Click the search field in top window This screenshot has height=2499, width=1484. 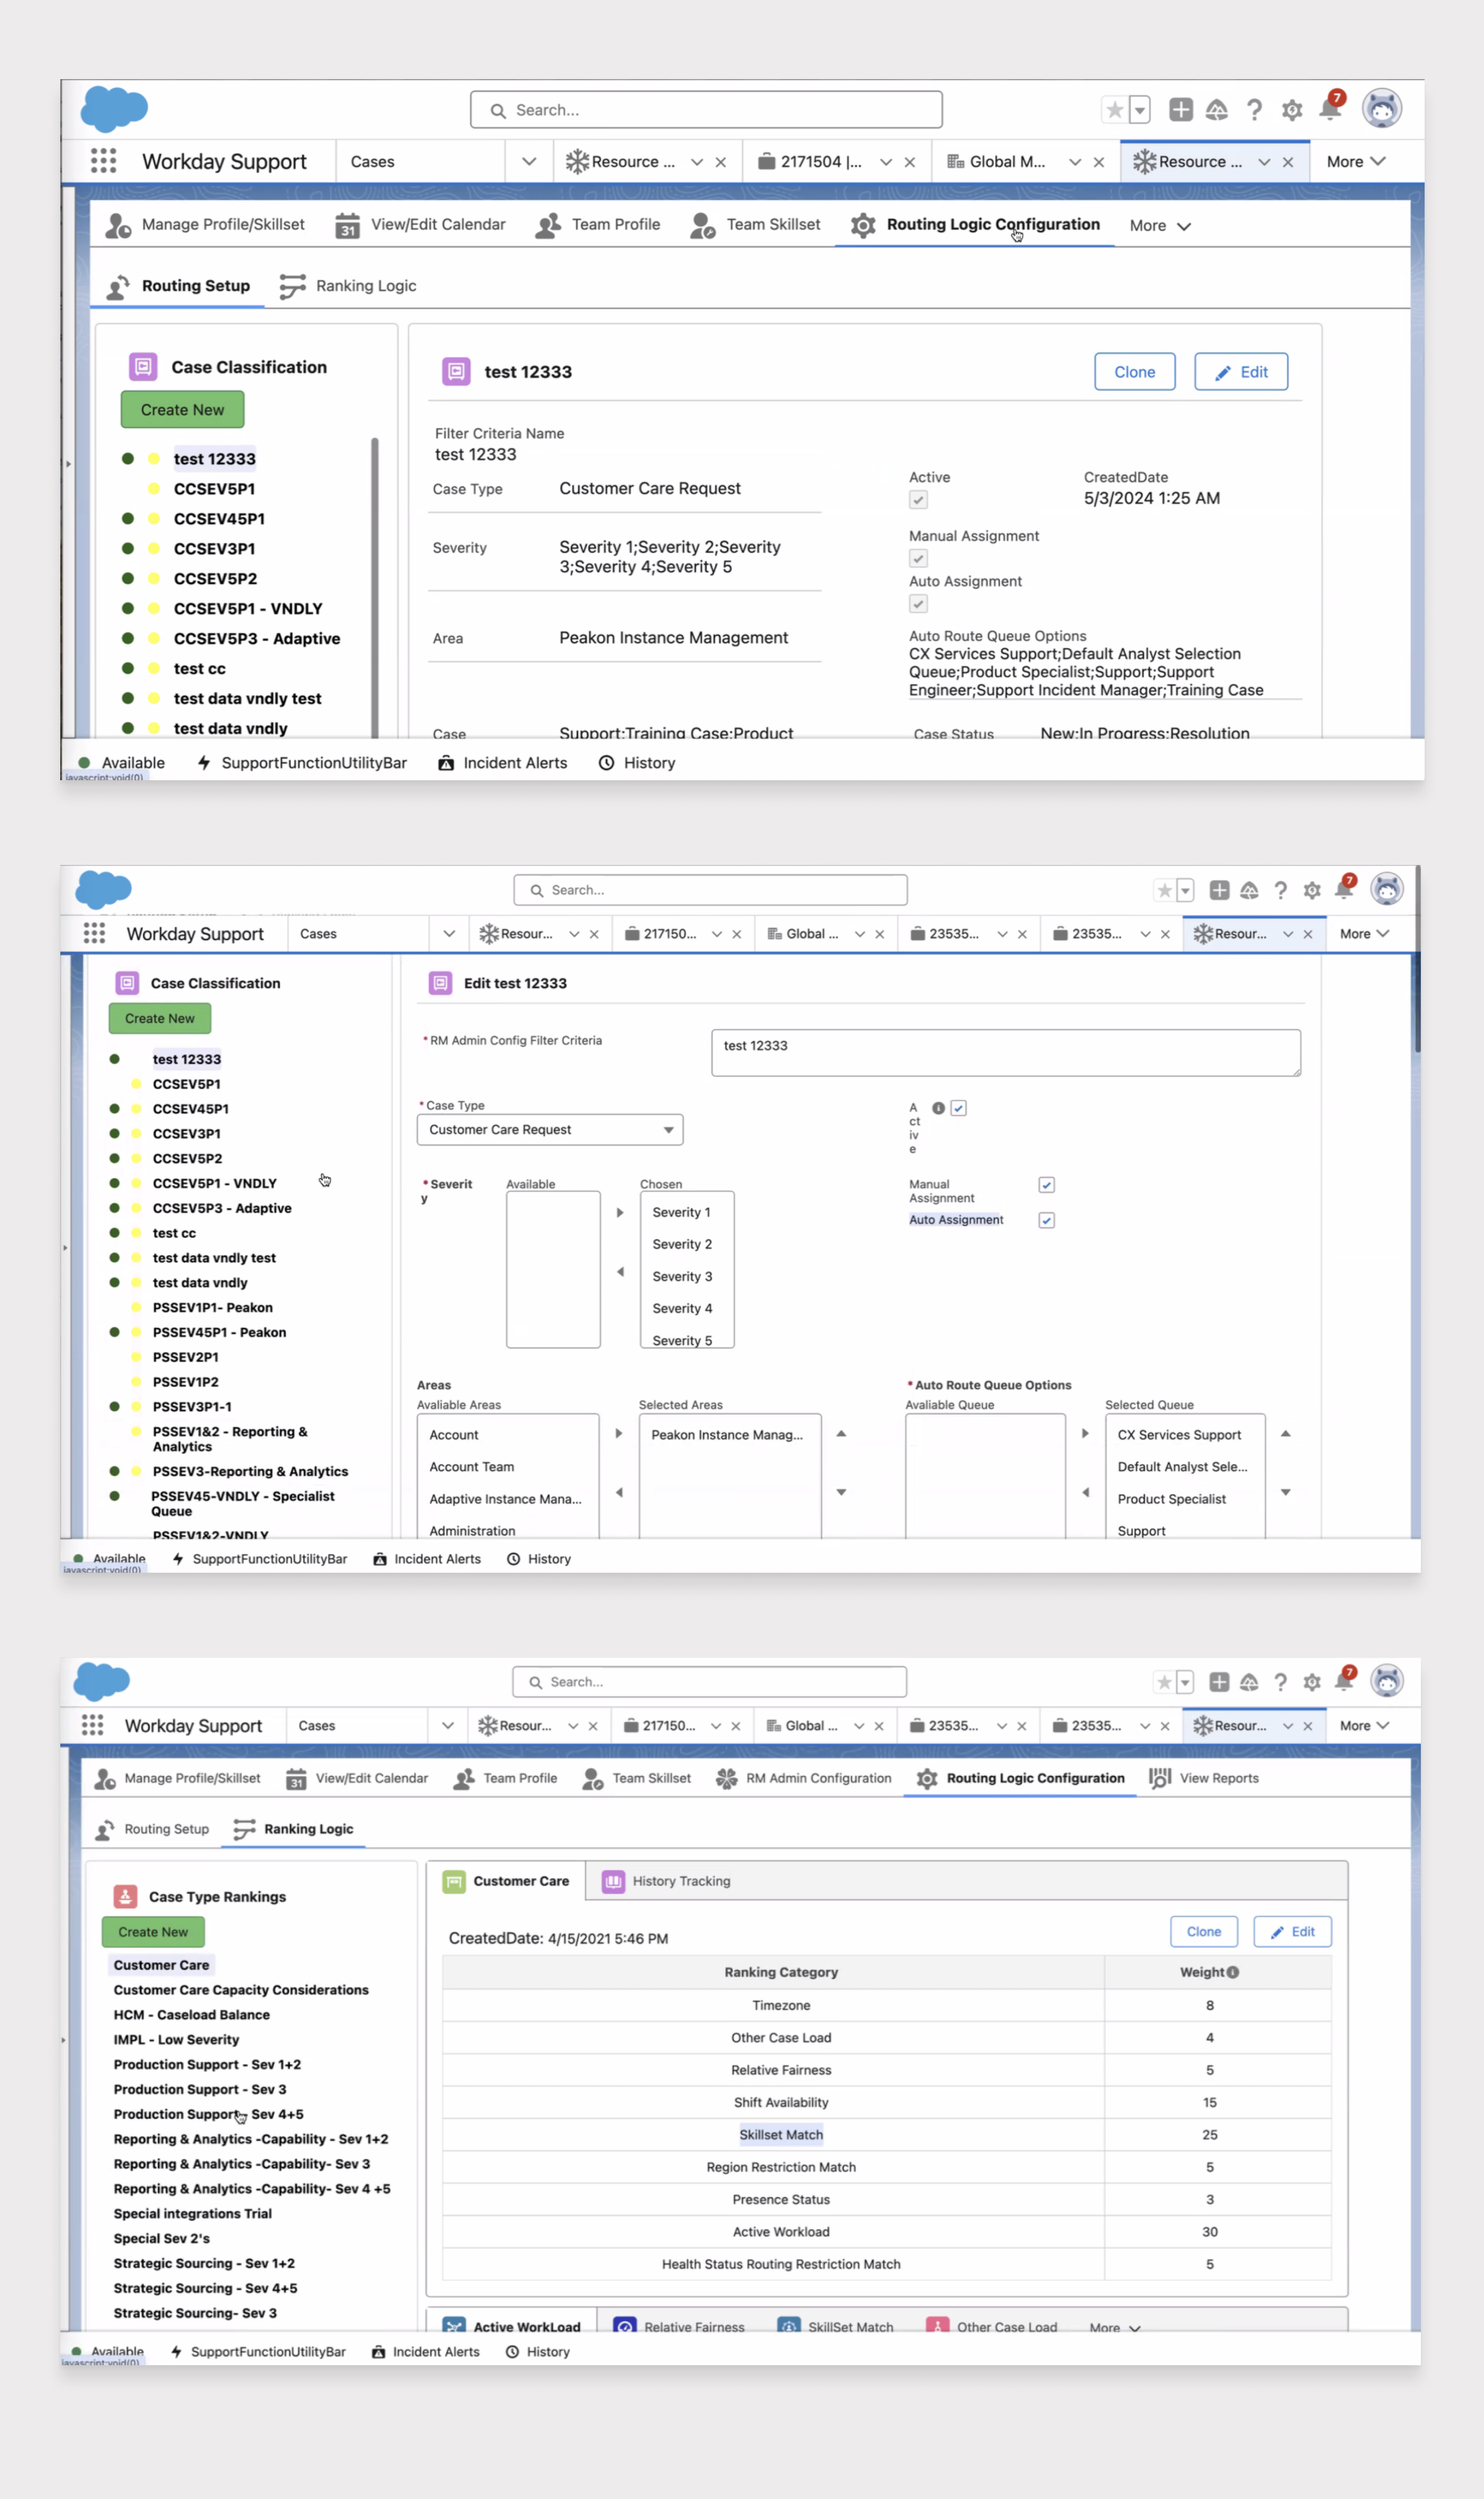706,110
